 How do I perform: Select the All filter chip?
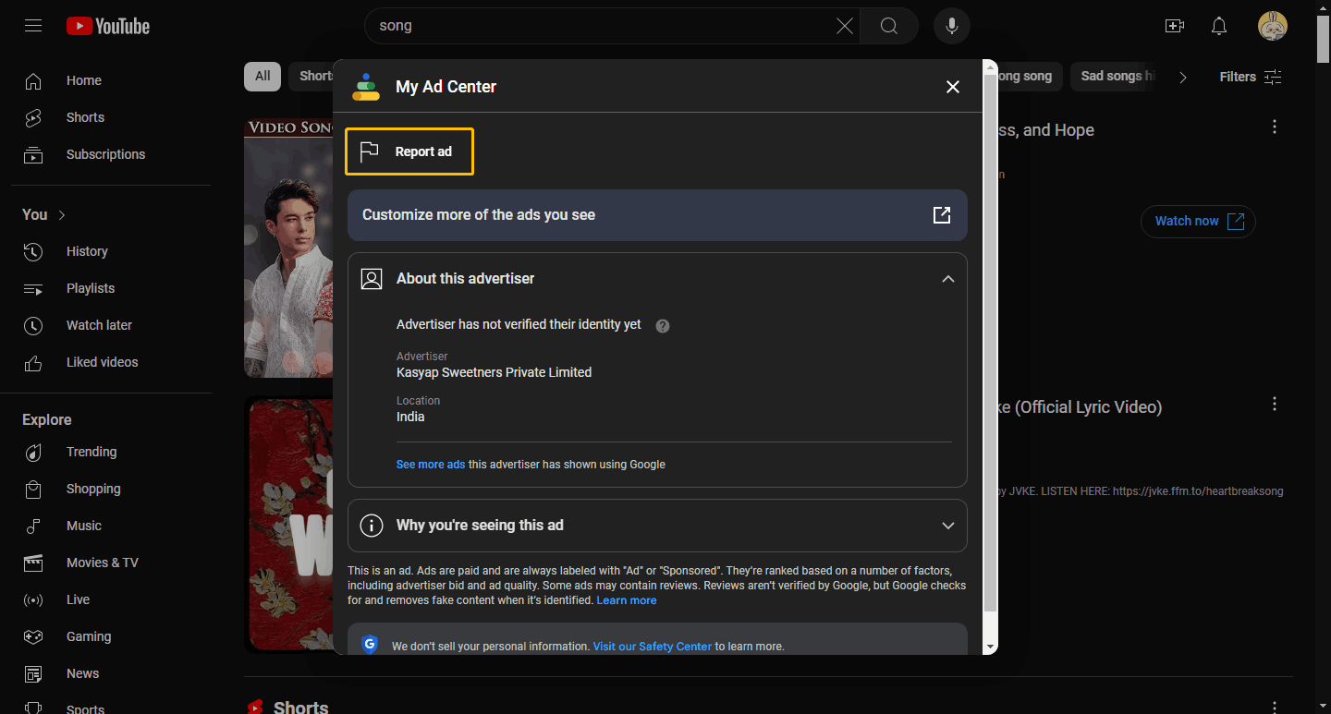(x=263, y=77)
